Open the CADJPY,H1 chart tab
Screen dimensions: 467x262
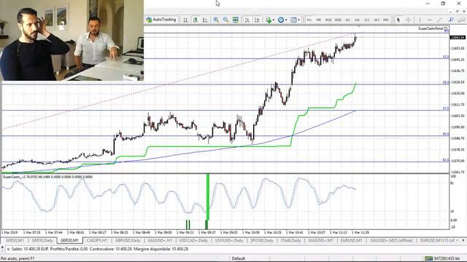point(97,240)
